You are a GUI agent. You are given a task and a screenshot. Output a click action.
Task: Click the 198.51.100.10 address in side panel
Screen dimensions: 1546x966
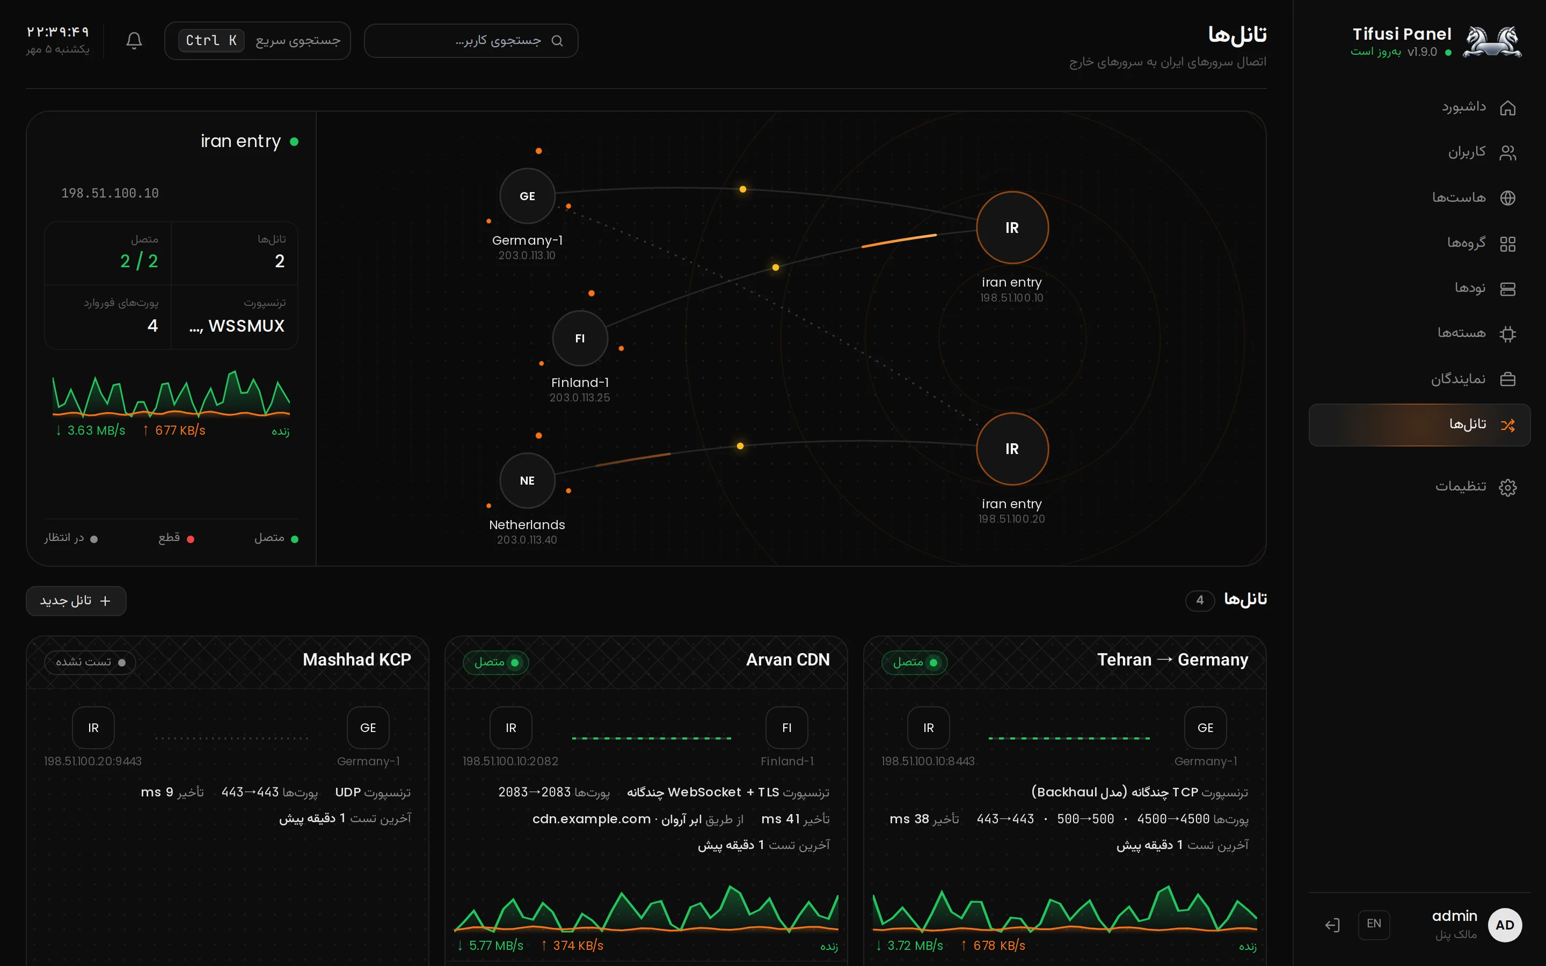pos(110,193)
